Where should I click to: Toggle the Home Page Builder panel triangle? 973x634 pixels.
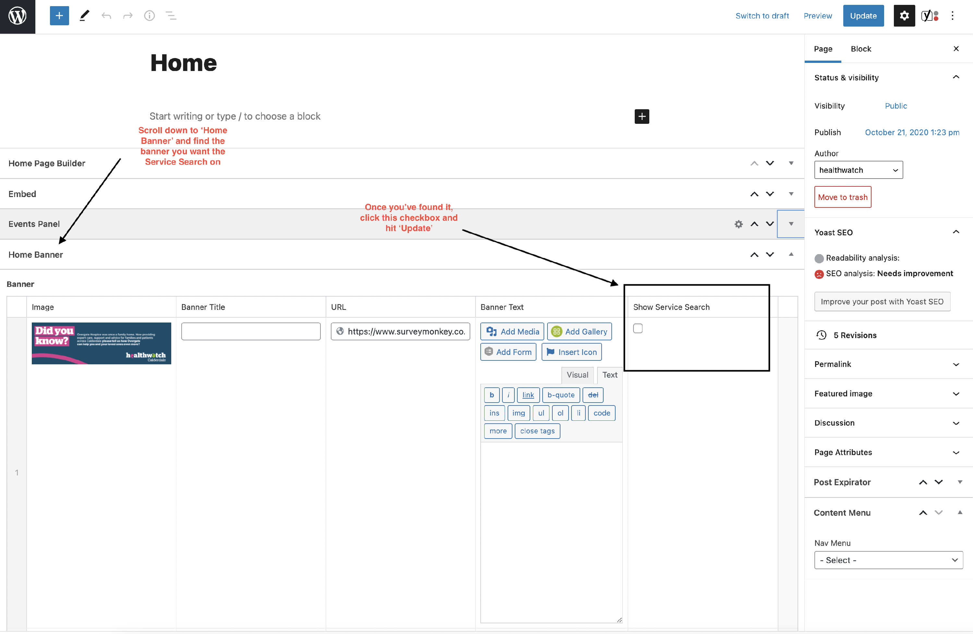coord(791,163)
